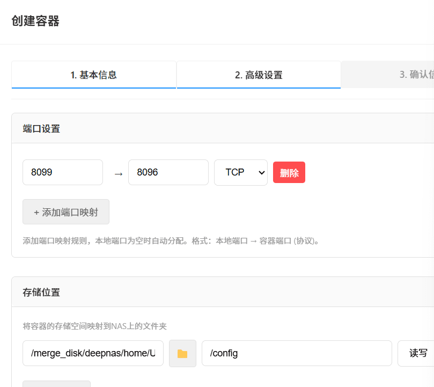The width and height of the screenshot is (434, 387).
Task: Open the folder browser icon for NAS path
Action: (x=182, y=353)
